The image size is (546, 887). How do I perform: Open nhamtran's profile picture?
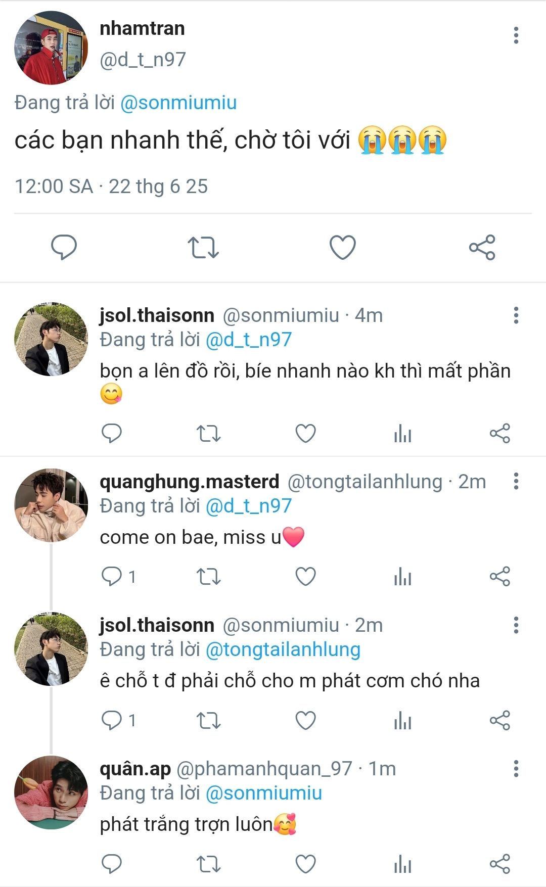51,48
